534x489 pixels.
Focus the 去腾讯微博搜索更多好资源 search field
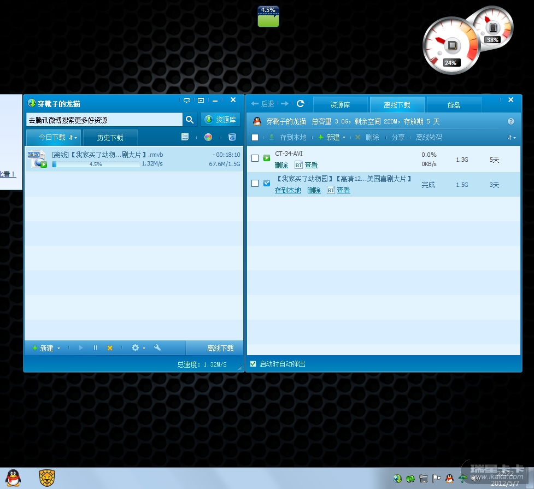point(104,120)
